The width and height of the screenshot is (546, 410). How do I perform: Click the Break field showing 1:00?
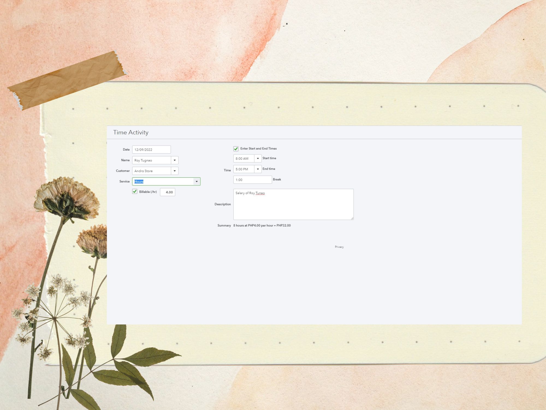pyautogui.click(x=252, y=180)
